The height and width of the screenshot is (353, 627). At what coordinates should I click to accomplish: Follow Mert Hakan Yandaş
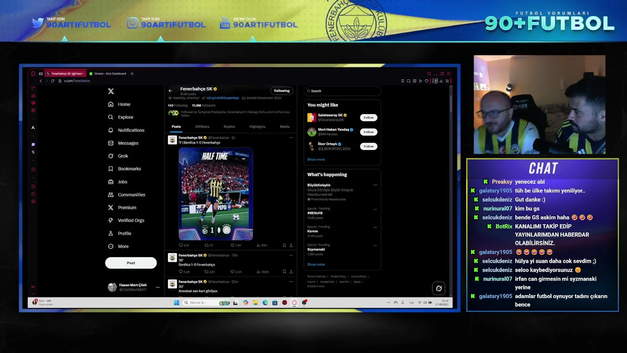click(368, 132)
